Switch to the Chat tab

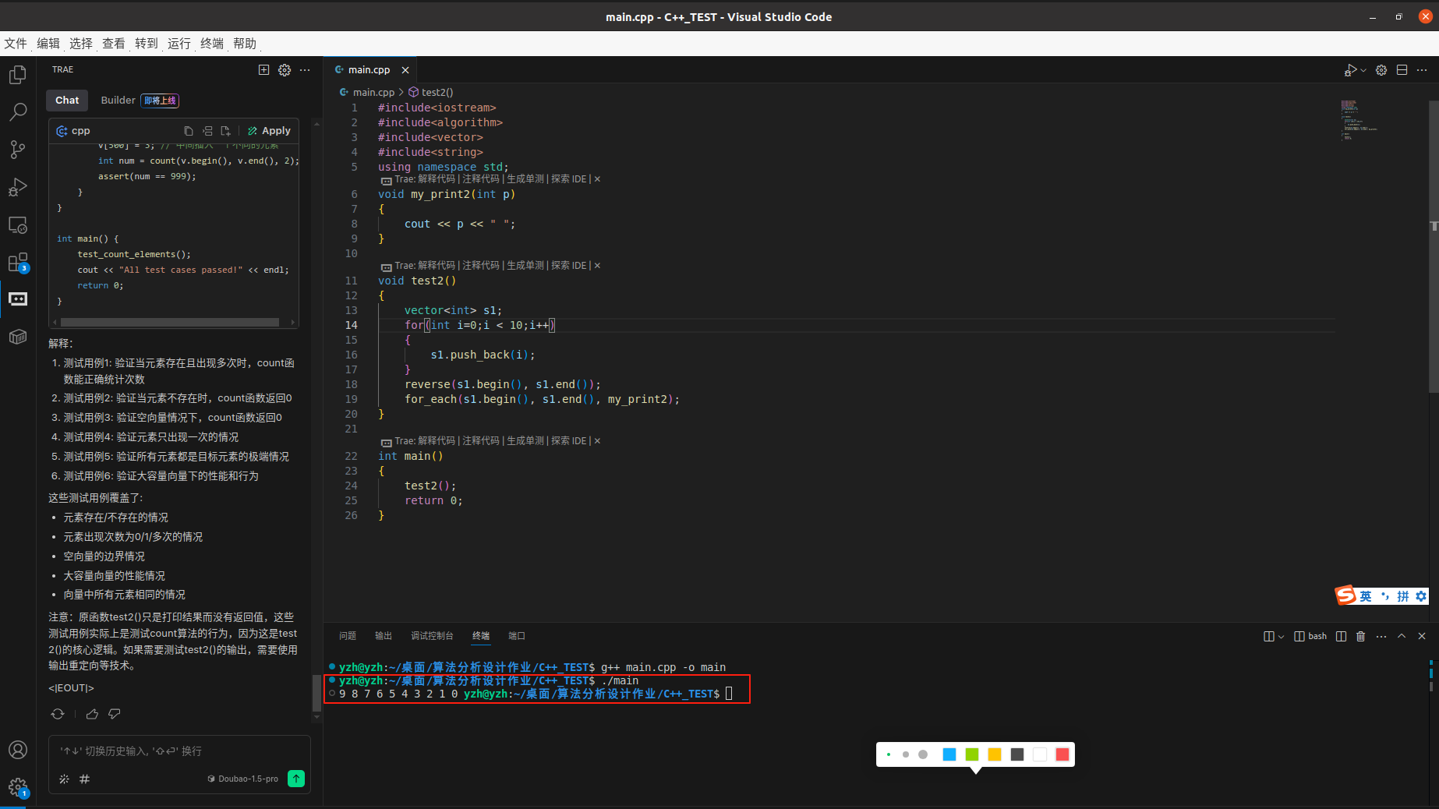point(67,101)
